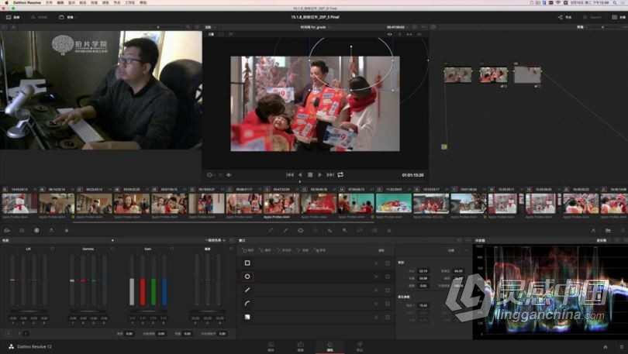This screenshot has height=354, width=628.
Task: Open viewer timecode display dropdown
Action: [x=395, y=27]
